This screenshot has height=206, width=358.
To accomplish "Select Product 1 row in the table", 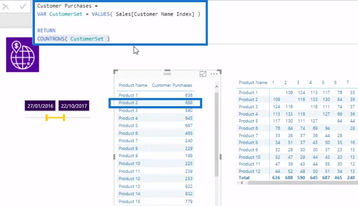I will pyautogui.click(x=155, y=95).
